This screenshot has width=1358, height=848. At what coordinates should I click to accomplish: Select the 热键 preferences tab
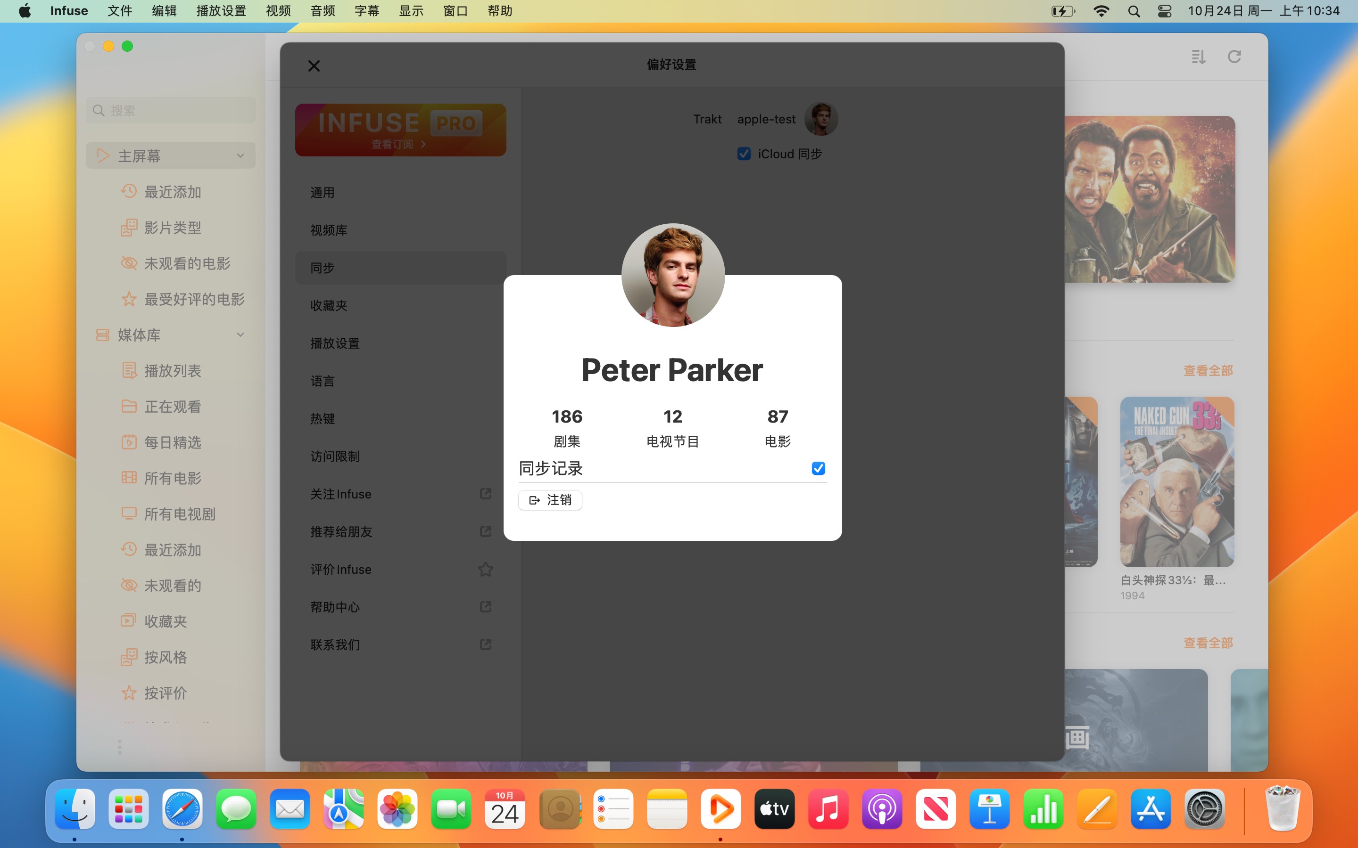(401, 418)
